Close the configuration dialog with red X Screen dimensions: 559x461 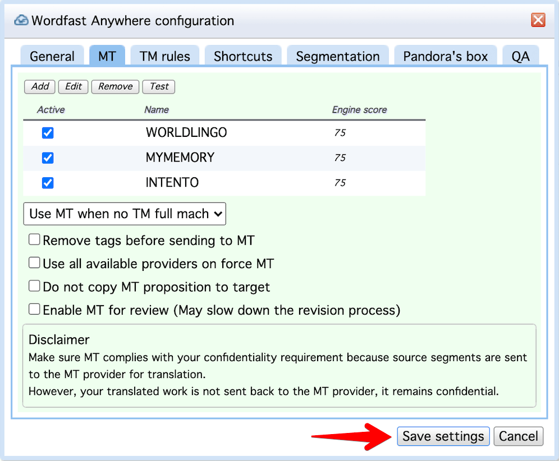pyautogui.click(x=538, y=20)
